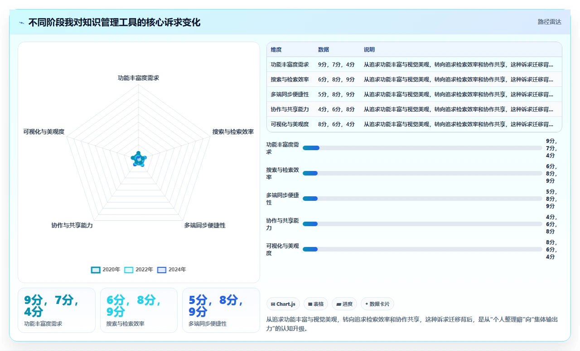Select the 功能丰富度需求 table row cell
This screenshot has width=580, height=351.
click(290, 65)
